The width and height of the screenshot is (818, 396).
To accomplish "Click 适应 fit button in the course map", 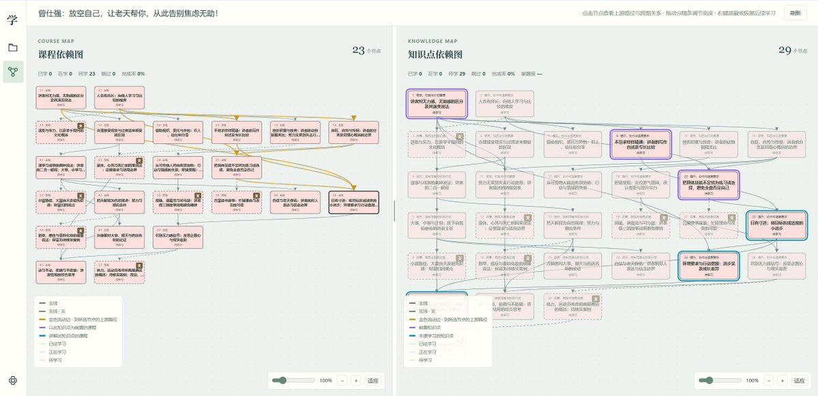I will tap(373, 380).
